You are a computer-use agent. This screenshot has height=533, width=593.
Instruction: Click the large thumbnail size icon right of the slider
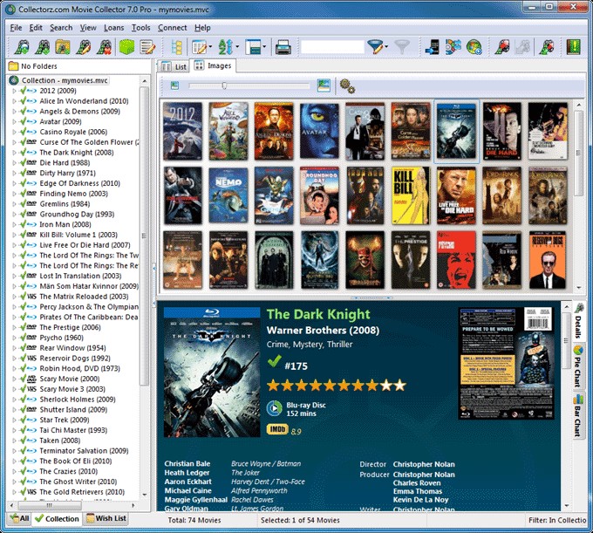point(324,85)
